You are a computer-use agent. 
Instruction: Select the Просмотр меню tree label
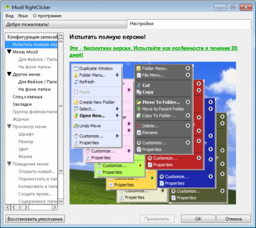tap(29, 127)
